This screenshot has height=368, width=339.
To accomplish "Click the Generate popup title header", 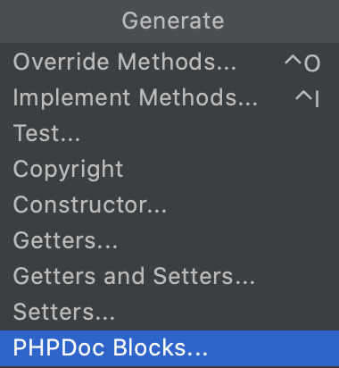I will tap(173, 21).
